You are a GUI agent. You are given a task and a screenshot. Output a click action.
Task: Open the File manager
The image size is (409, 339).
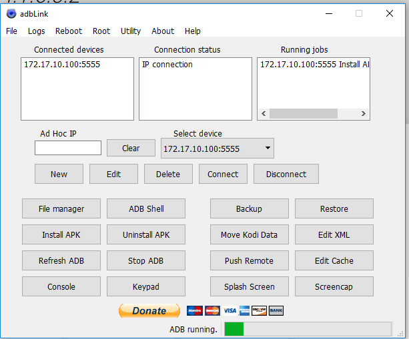[x=61, y=208]
